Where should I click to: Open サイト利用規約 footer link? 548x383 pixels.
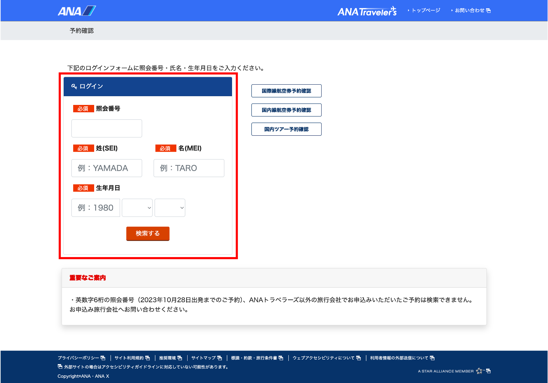pyautogui.click(x=129, y=358)
